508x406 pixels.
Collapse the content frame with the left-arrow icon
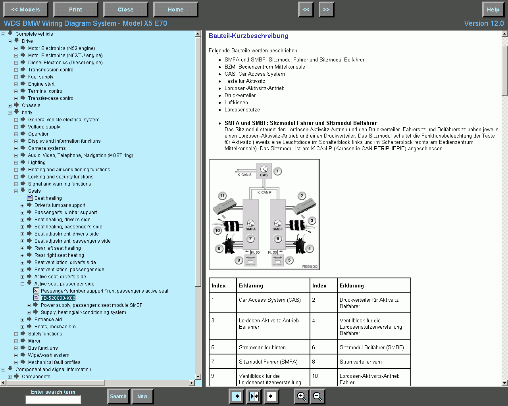(271, 396)
